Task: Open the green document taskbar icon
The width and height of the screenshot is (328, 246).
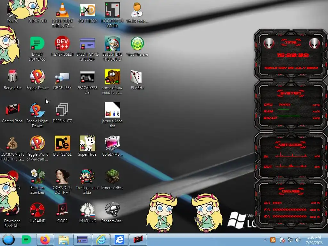Action: (x=26, y=240)
